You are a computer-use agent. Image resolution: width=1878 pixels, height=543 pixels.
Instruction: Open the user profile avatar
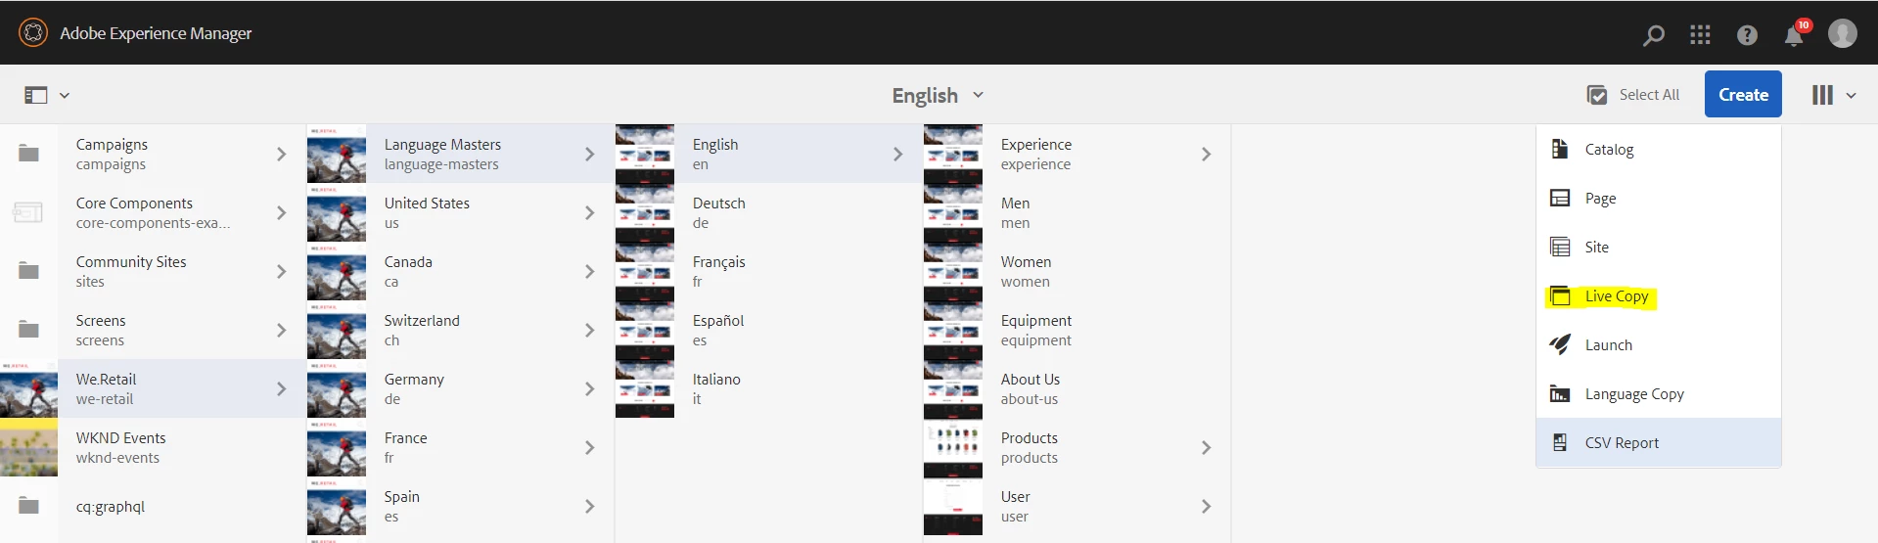[1843, 33]
